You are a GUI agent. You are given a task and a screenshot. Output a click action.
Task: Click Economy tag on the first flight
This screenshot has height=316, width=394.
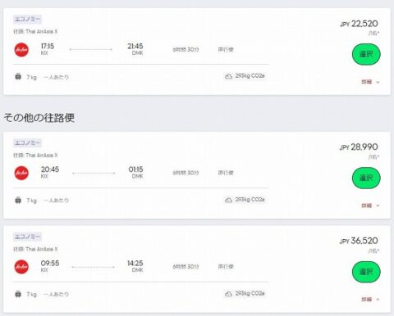[27, 19]
